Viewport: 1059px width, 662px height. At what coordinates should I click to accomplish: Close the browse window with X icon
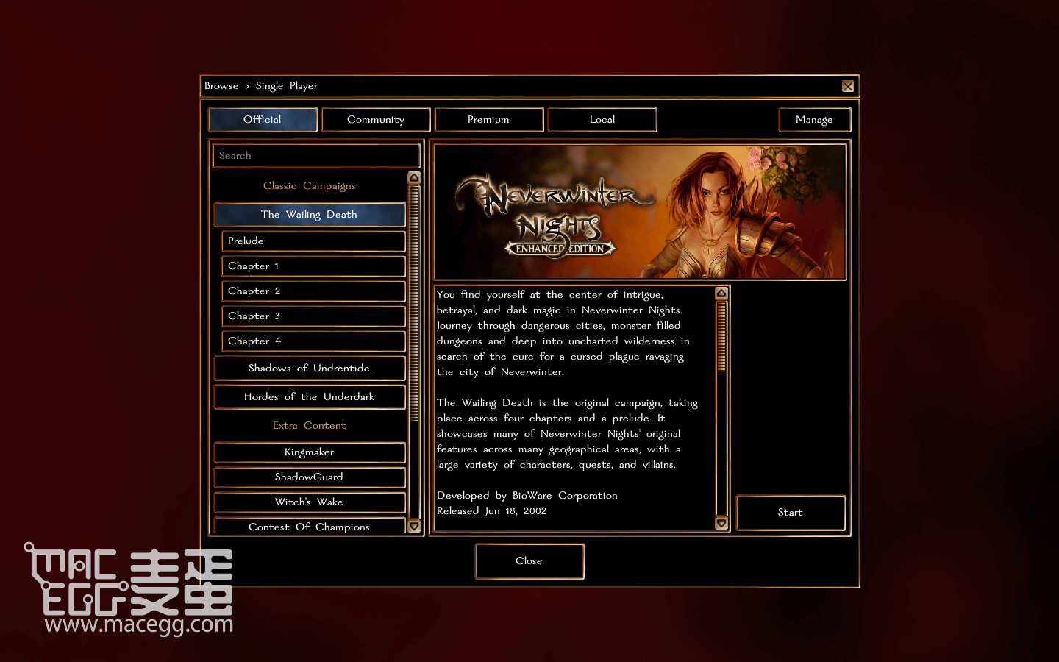coord(848,86)
